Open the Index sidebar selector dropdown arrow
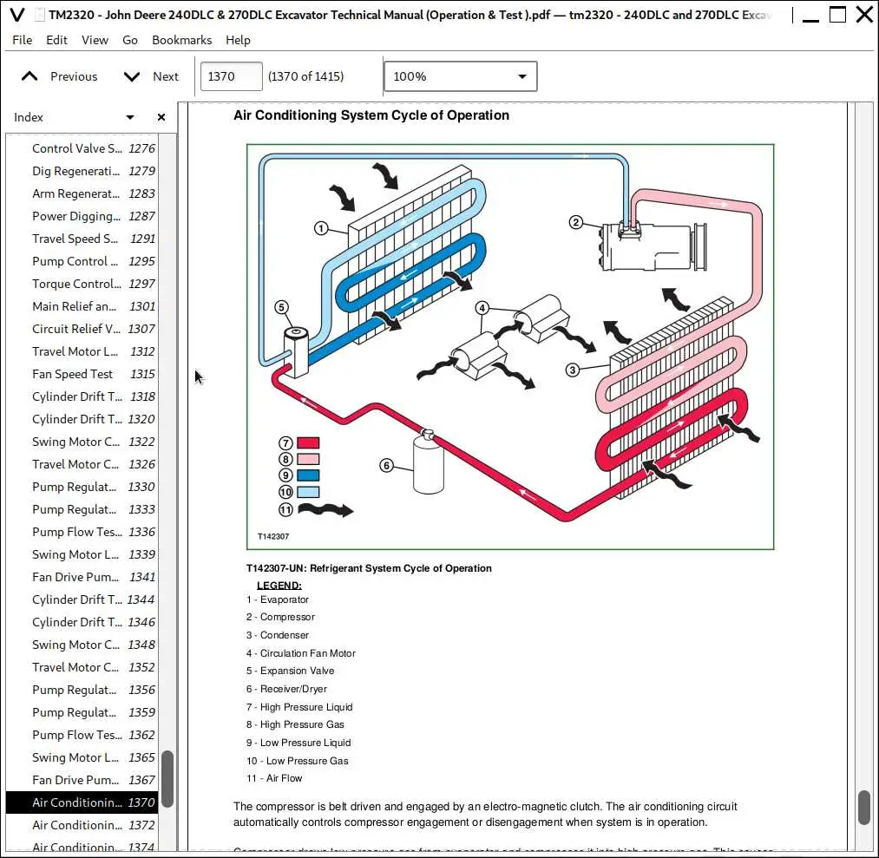This screenshot has height=858, width=879. coord(130,117)
